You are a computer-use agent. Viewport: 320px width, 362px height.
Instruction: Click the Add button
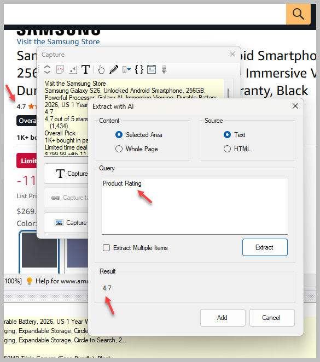coord(223,318)
